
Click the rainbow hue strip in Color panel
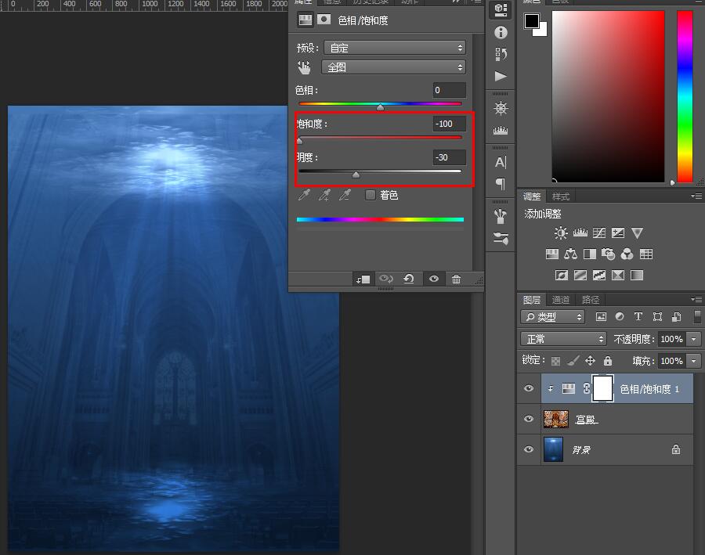[685, 96]
